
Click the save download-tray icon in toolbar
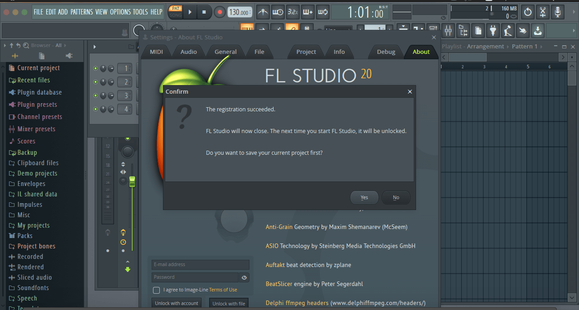pos(537,31)
